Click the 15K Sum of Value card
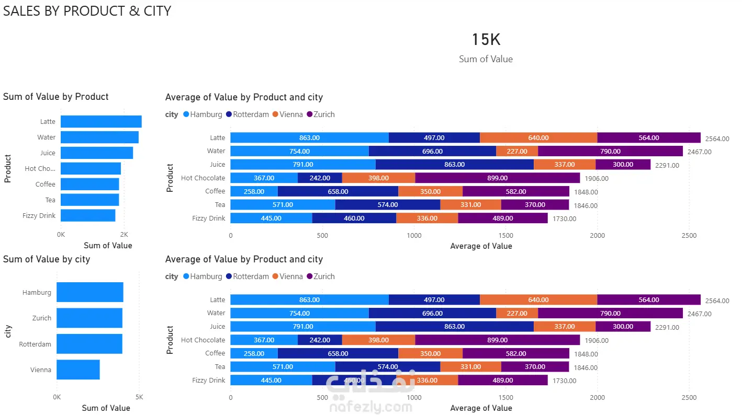The image size is (742, 415). click(486, 47)
